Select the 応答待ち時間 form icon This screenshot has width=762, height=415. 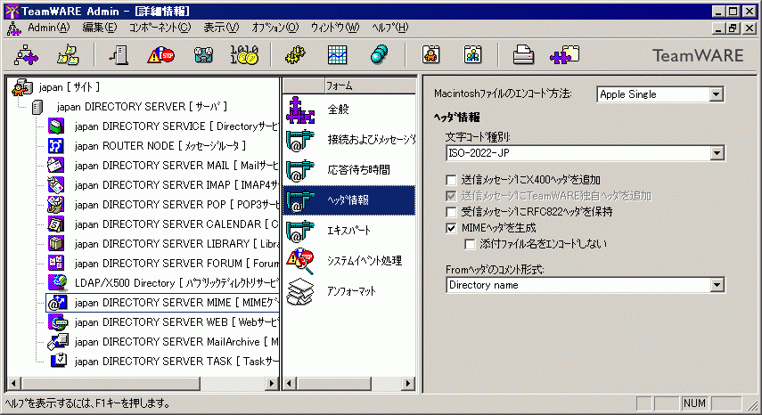(x=299, y=170)
